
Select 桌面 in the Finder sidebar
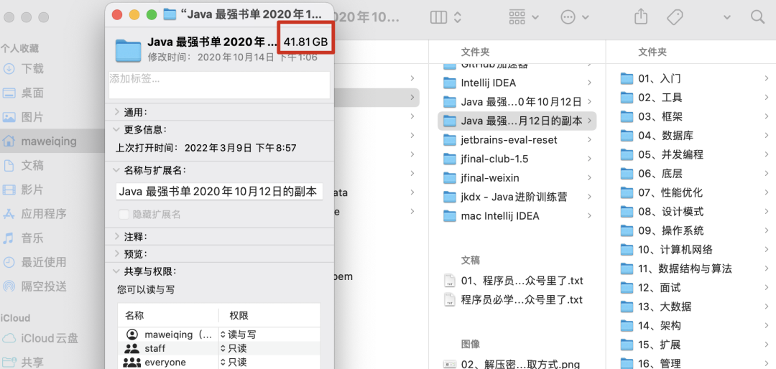point(32,93)
